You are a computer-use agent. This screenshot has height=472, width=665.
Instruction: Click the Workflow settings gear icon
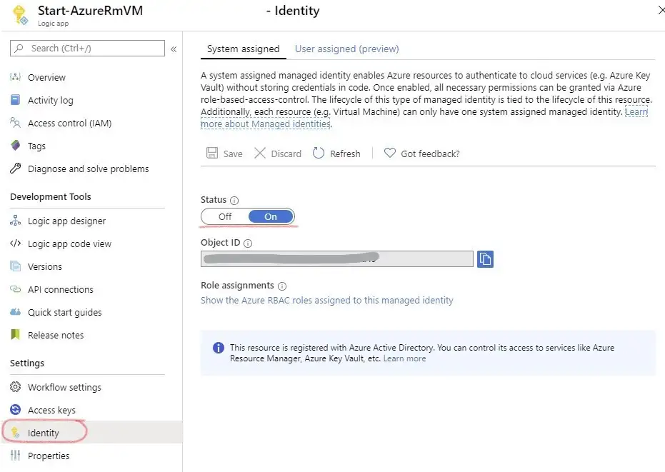15,387
